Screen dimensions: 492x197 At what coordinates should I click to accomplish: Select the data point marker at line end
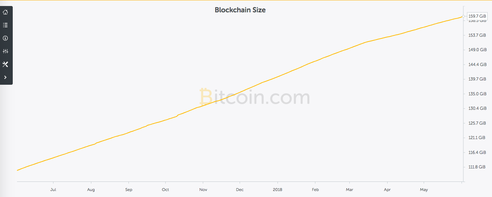tap(463, 16)
